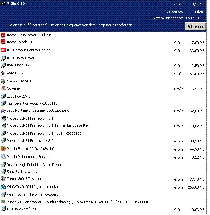Click the Adobe Flash Player 11 Plugin icon
Screen dimensions: 210x215
pos(3,35)
